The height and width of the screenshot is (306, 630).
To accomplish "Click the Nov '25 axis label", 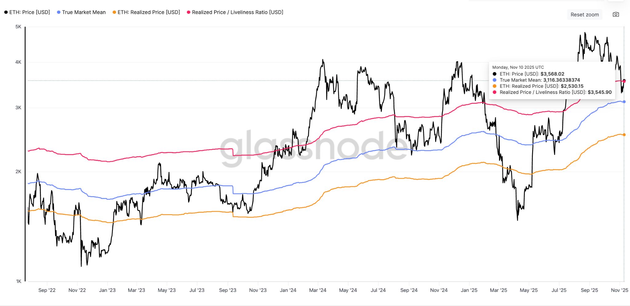I will click(619, 290).
